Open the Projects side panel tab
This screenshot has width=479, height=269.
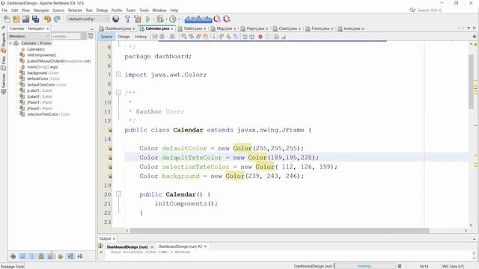point(4,40)
